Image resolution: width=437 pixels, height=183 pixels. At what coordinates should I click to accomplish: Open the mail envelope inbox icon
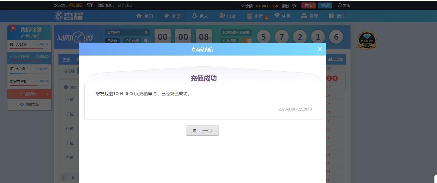coord(89,5)
